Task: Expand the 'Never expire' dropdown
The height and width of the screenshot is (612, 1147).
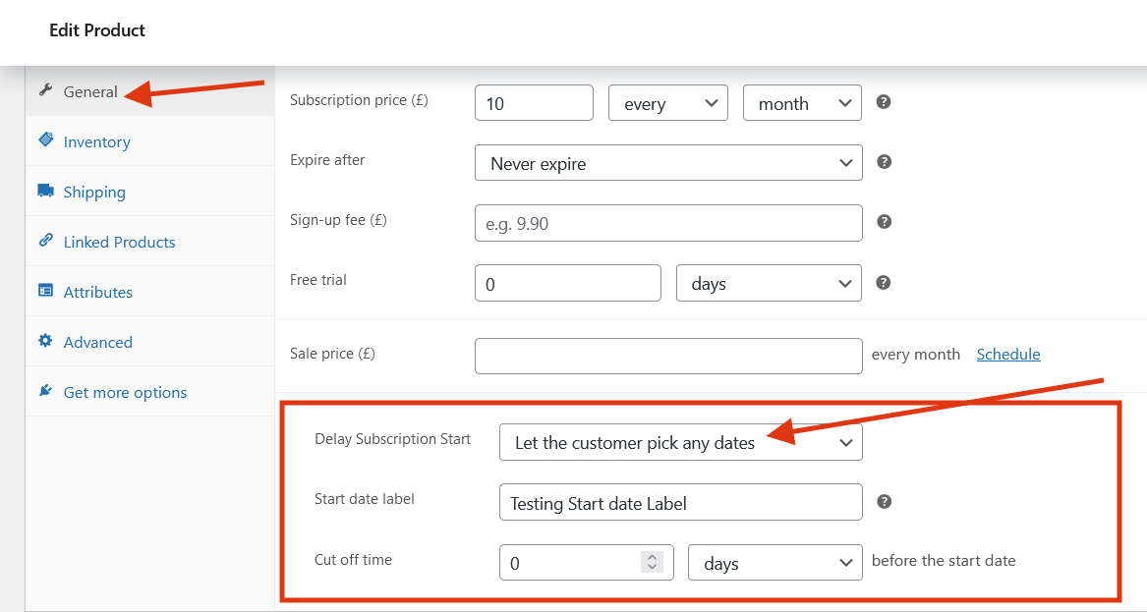Action: tap(668, 163)
